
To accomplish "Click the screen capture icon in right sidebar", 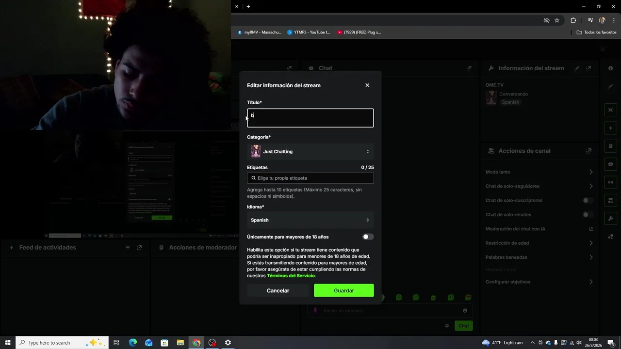I will (611, 110).
